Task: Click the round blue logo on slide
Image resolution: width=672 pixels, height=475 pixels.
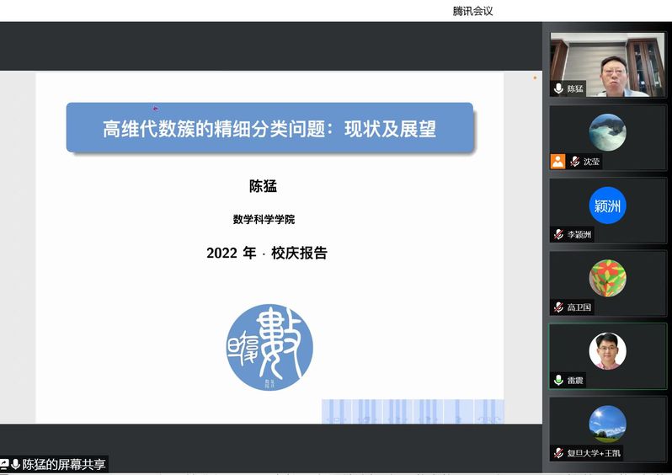Action: click(x=269, y=347)
